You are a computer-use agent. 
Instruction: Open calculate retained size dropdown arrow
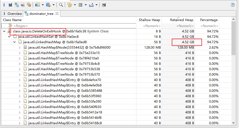[x=86, y=5]
